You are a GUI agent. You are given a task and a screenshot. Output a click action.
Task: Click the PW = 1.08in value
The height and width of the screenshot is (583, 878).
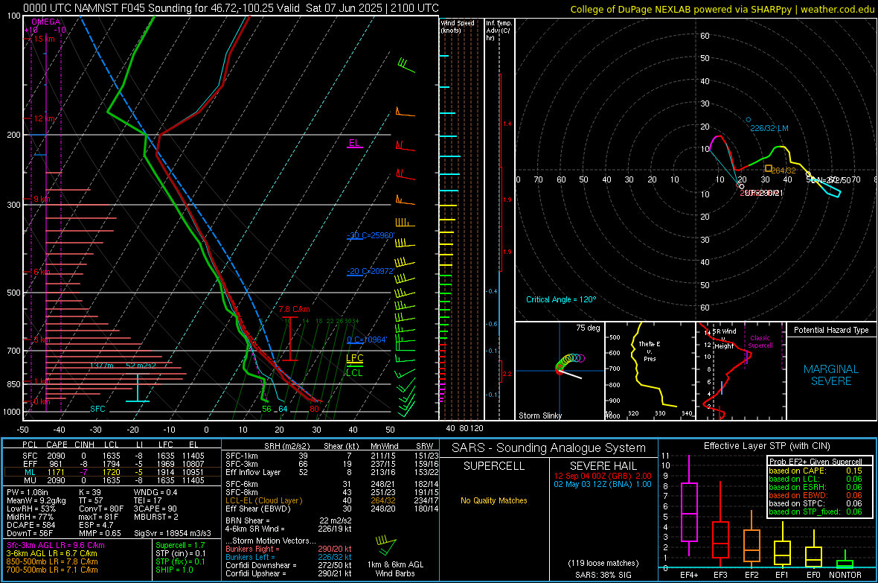point(28,492)
